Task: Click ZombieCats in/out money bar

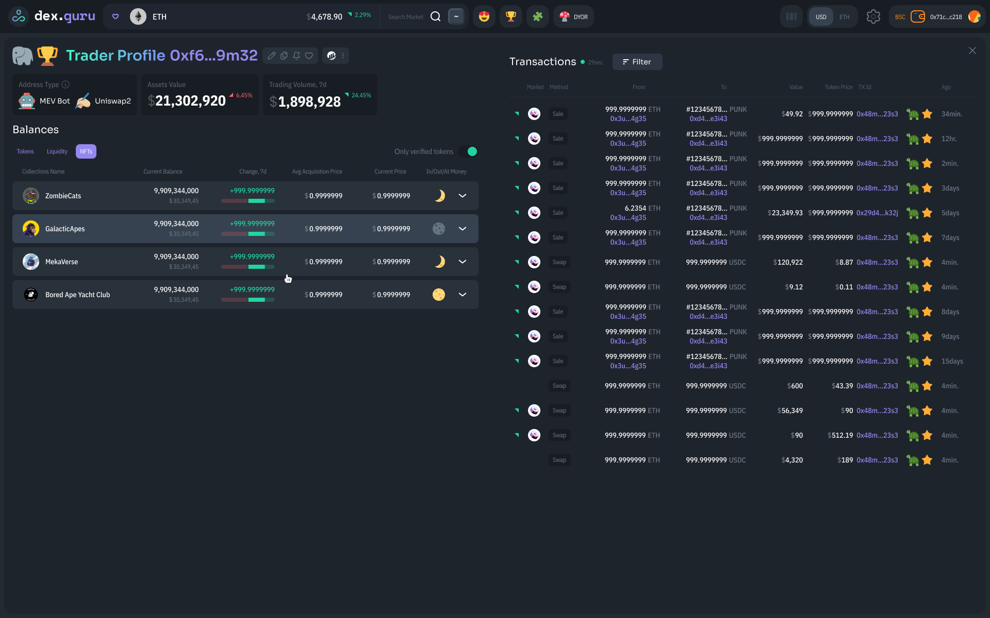Action: [x=248, y=201]
